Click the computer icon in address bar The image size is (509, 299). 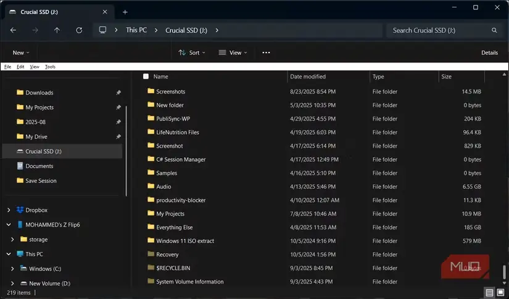point(102,30)
